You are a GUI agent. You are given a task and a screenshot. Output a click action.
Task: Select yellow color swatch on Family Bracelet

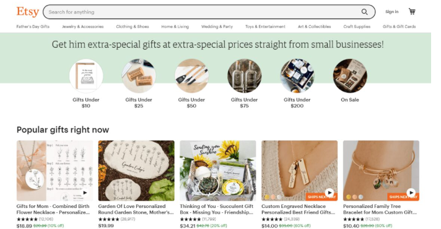pyautogui.click(x=349, y=197)
